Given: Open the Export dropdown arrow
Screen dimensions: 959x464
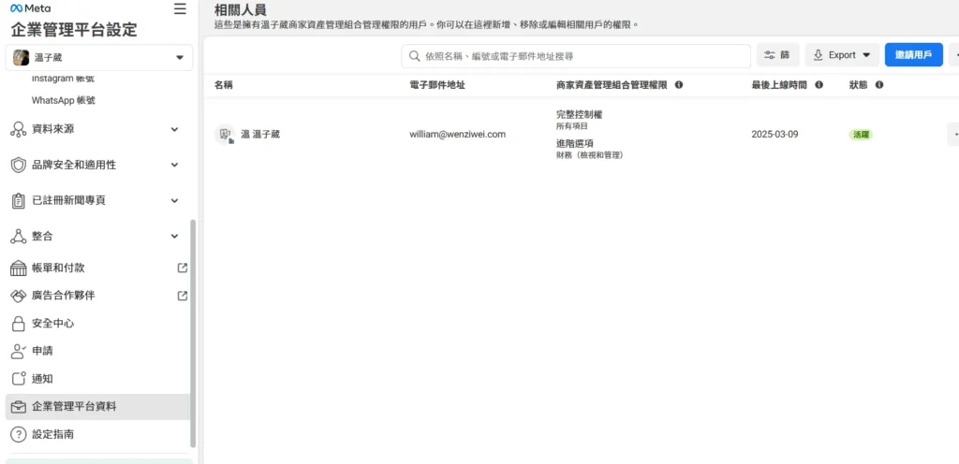Looking at the screenshot, I should 866,55.
